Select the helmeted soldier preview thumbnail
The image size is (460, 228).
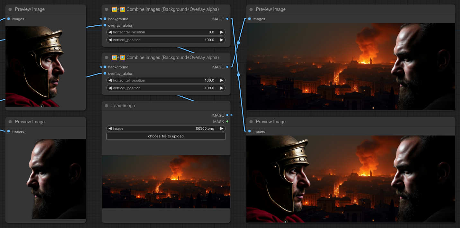point(46,66)
